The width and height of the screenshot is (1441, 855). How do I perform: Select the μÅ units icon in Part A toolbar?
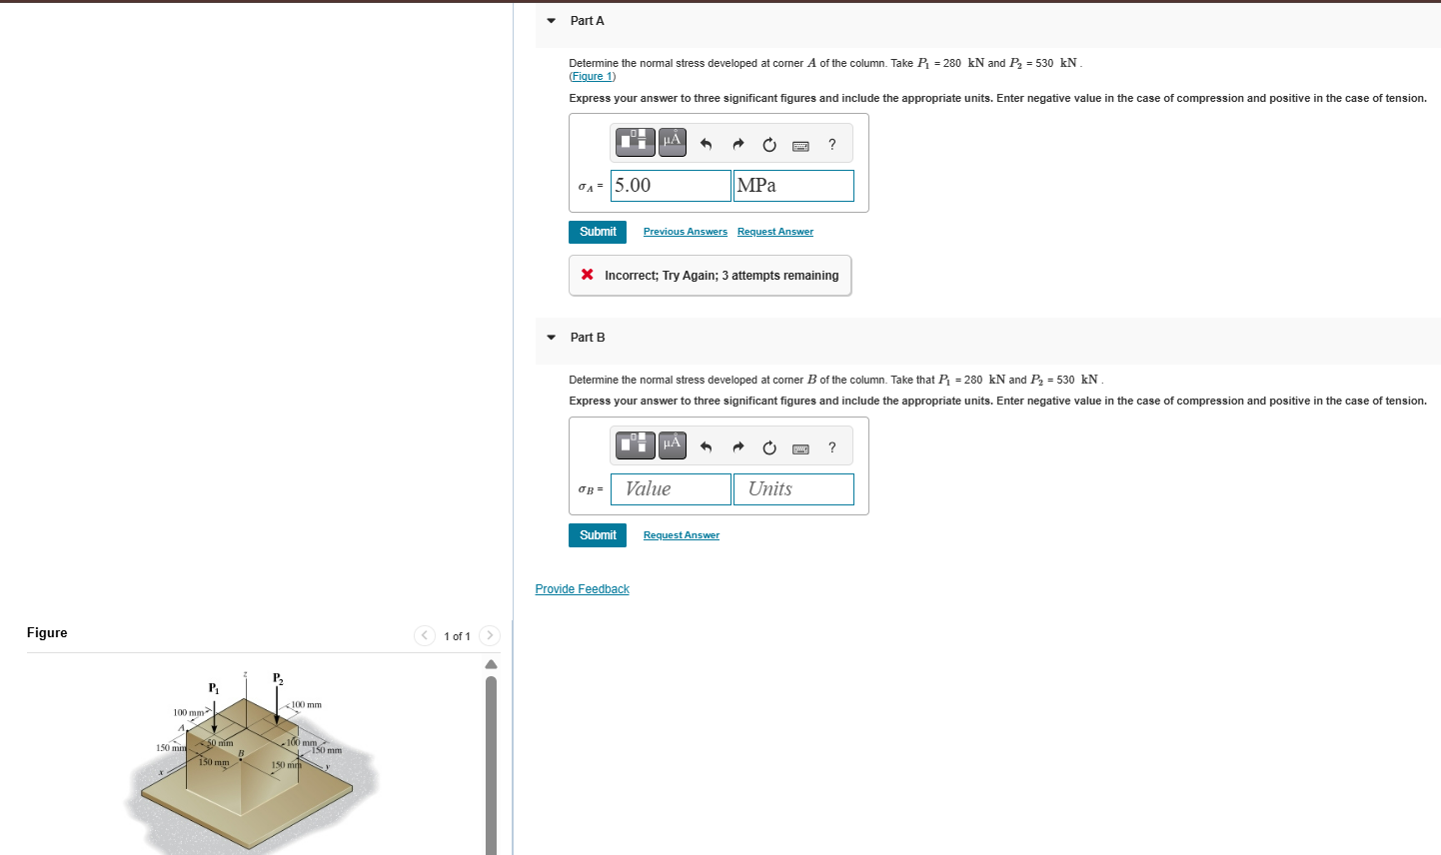[672, 142]
